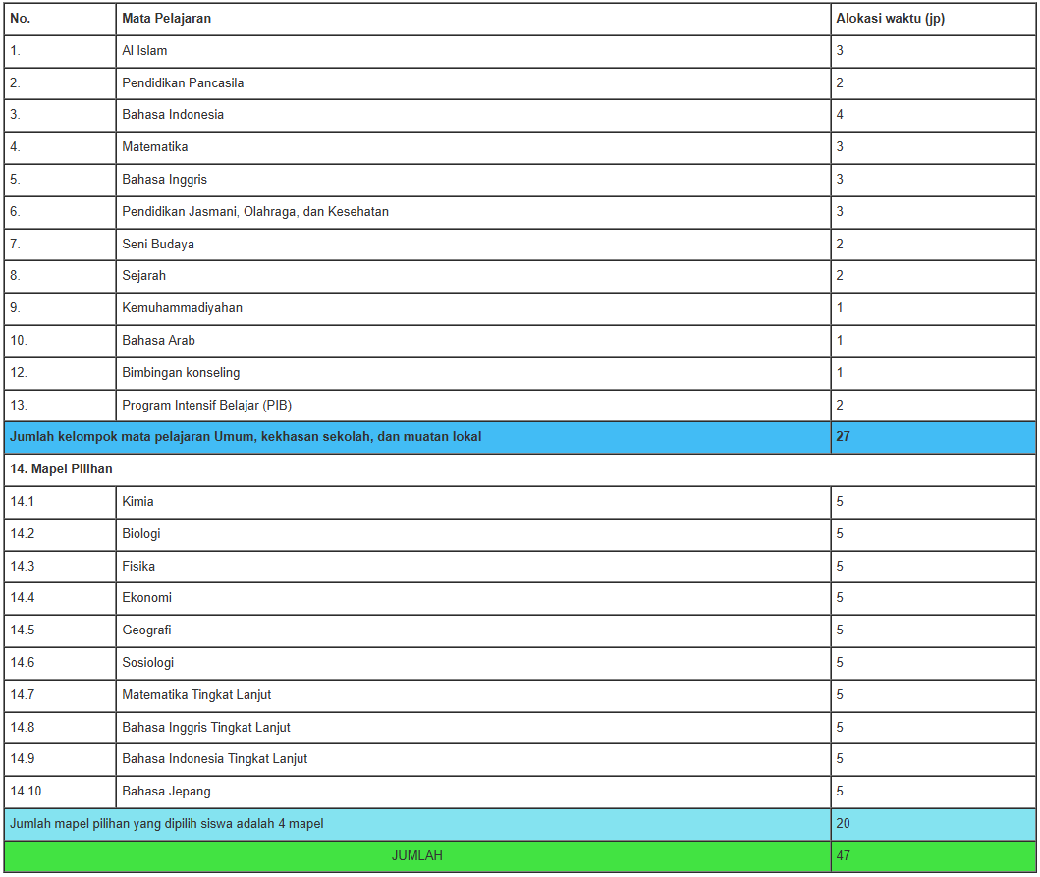The height and width of the screenshot is (877, 1040).
Task: Click the "Alokasi waktu (jp)" header
Action: [890, 19]
